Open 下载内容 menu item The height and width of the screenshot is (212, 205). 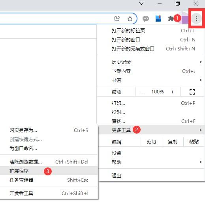[150, 71]
